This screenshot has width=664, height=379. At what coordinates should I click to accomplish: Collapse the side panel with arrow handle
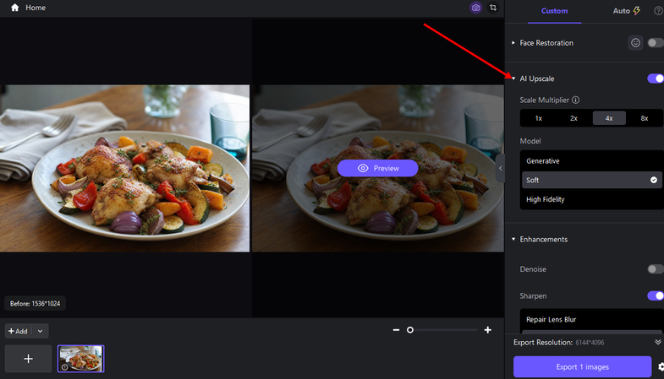[500, 168]
